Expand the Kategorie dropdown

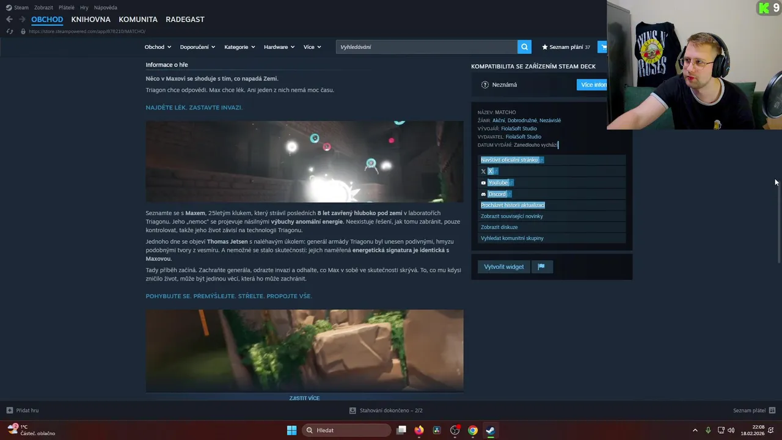pos(239,47)
